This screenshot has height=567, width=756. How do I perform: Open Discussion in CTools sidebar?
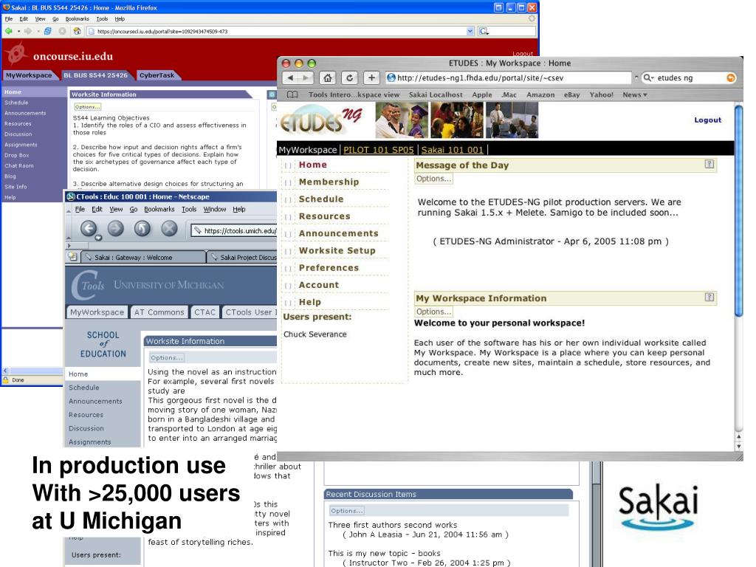coord(86,428)
